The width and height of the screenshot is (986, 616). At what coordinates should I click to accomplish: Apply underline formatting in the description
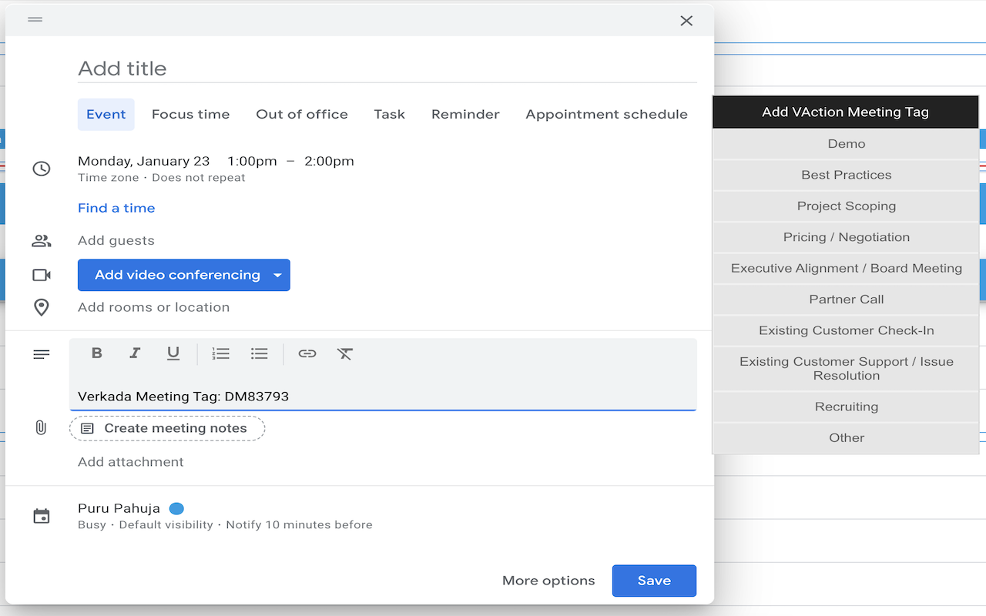click(x=173, y=353)
